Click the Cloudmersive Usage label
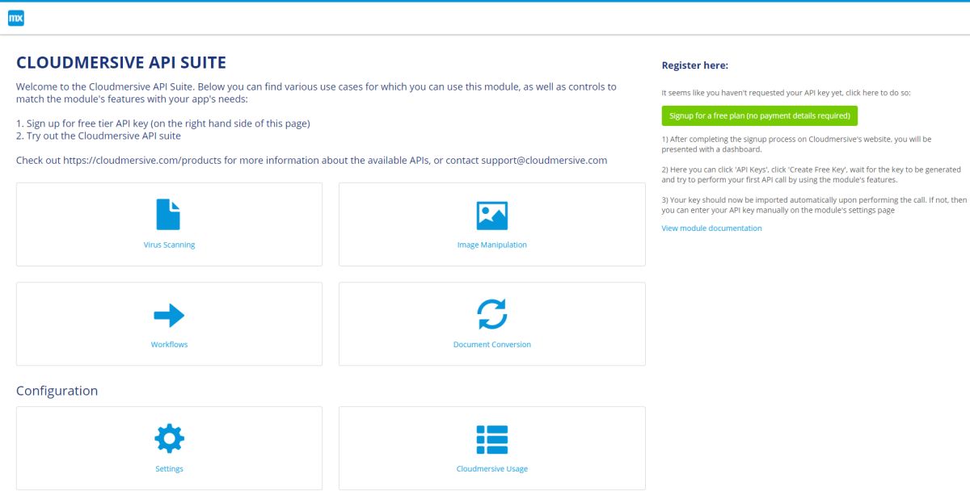This screenshot has height=503, width=970. point(492,469)
